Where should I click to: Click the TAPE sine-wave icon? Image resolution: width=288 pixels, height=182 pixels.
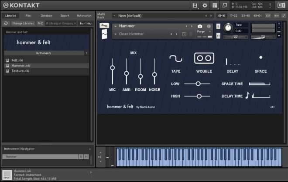[176, 59]
